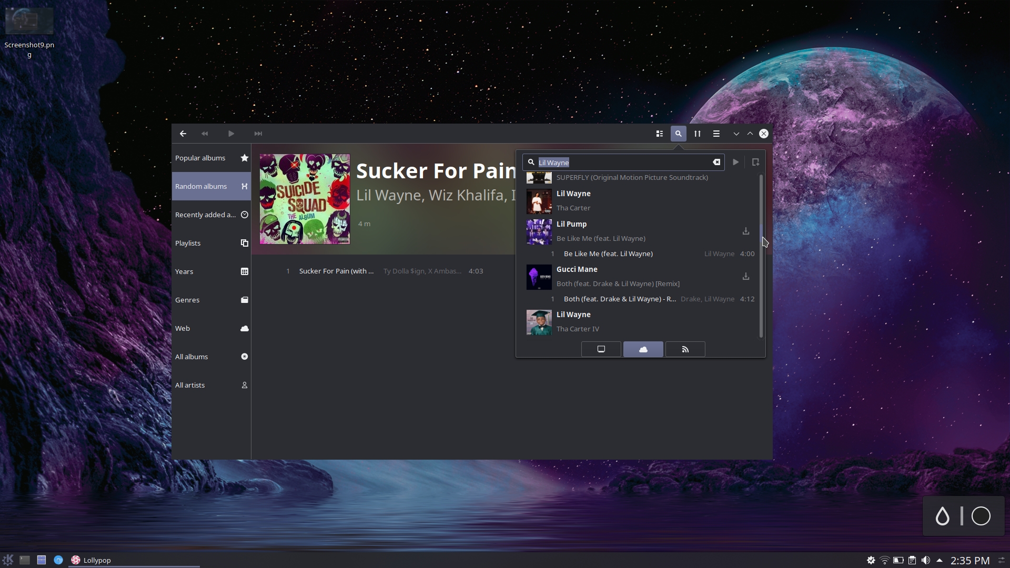
Task: Toggle the sidebar list view icon
Action: 659,134
